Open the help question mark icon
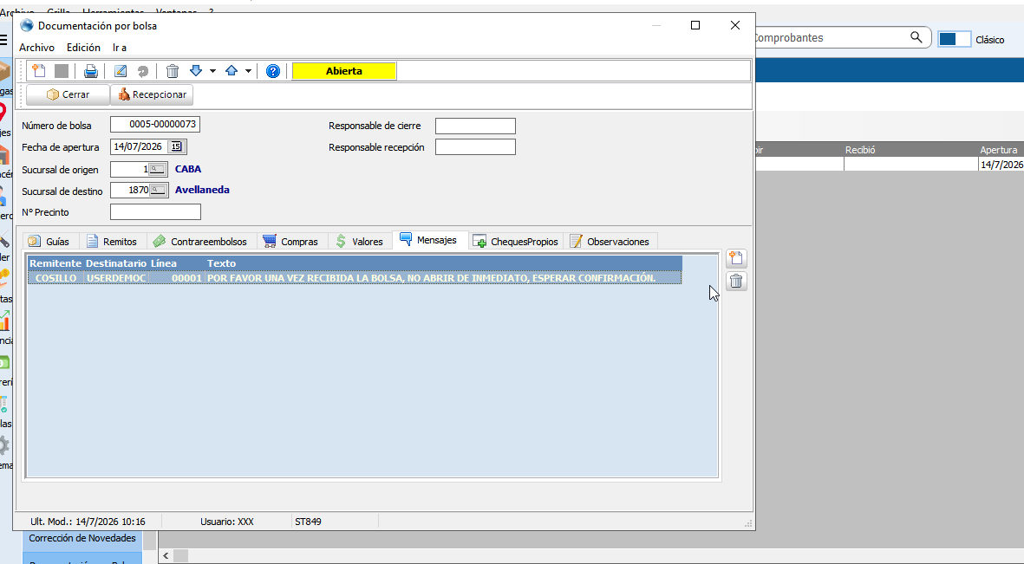Screen dimensions: 1024x564 (x=273, y=71)
